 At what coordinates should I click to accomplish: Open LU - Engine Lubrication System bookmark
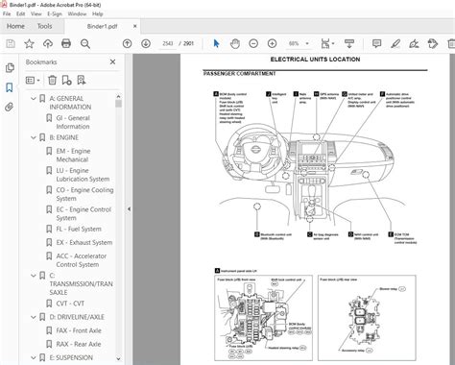click(83, 175)
